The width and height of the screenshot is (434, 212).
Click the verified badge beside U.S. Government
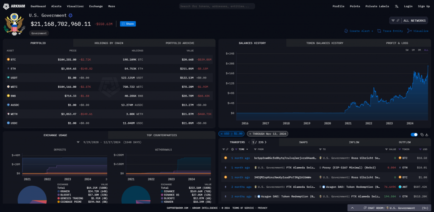[x=70, y=15]
